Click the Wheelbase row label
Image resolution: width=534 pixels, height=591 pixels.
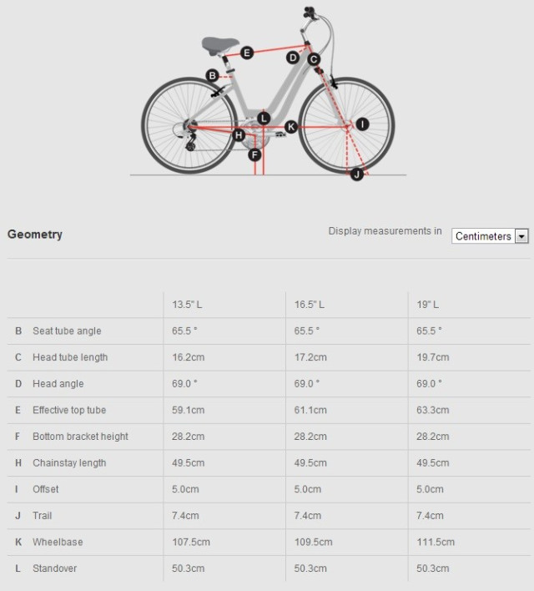[58, 543]
